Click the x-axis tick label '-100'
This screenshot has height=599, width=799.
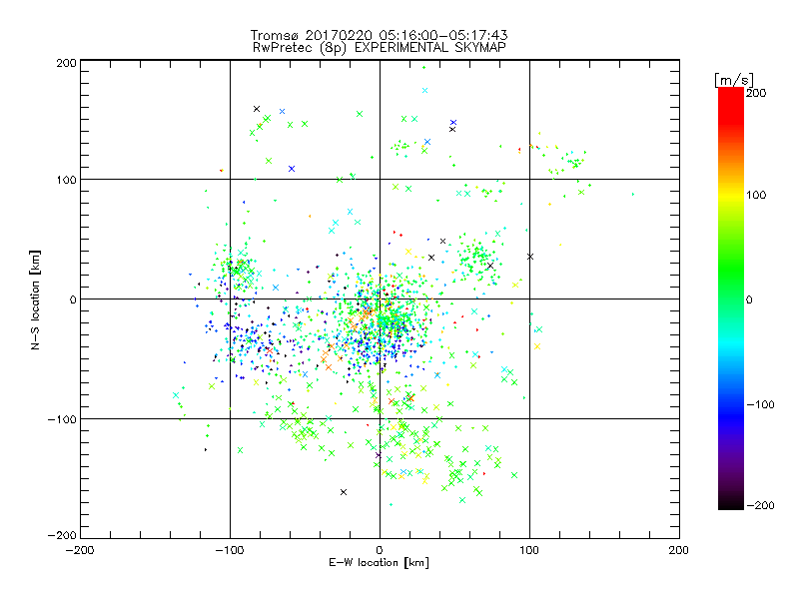230,551
